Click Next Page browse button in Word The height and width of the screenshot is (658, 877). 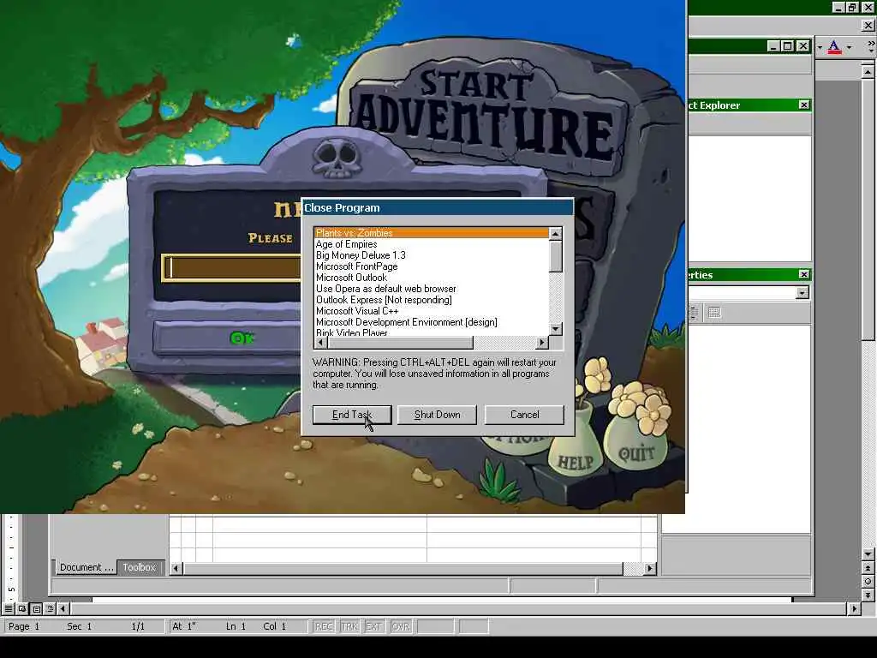point(868,595)
